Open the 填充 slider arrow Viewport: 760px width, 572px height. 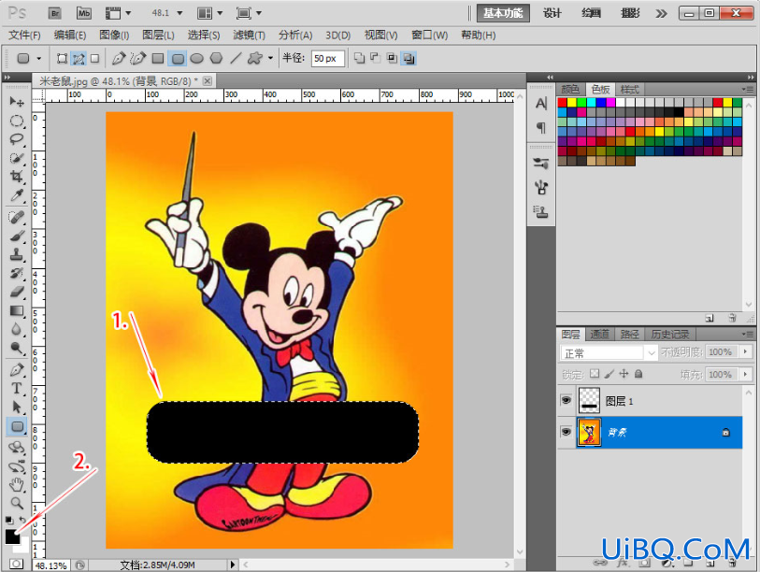[x=745, y=374]
